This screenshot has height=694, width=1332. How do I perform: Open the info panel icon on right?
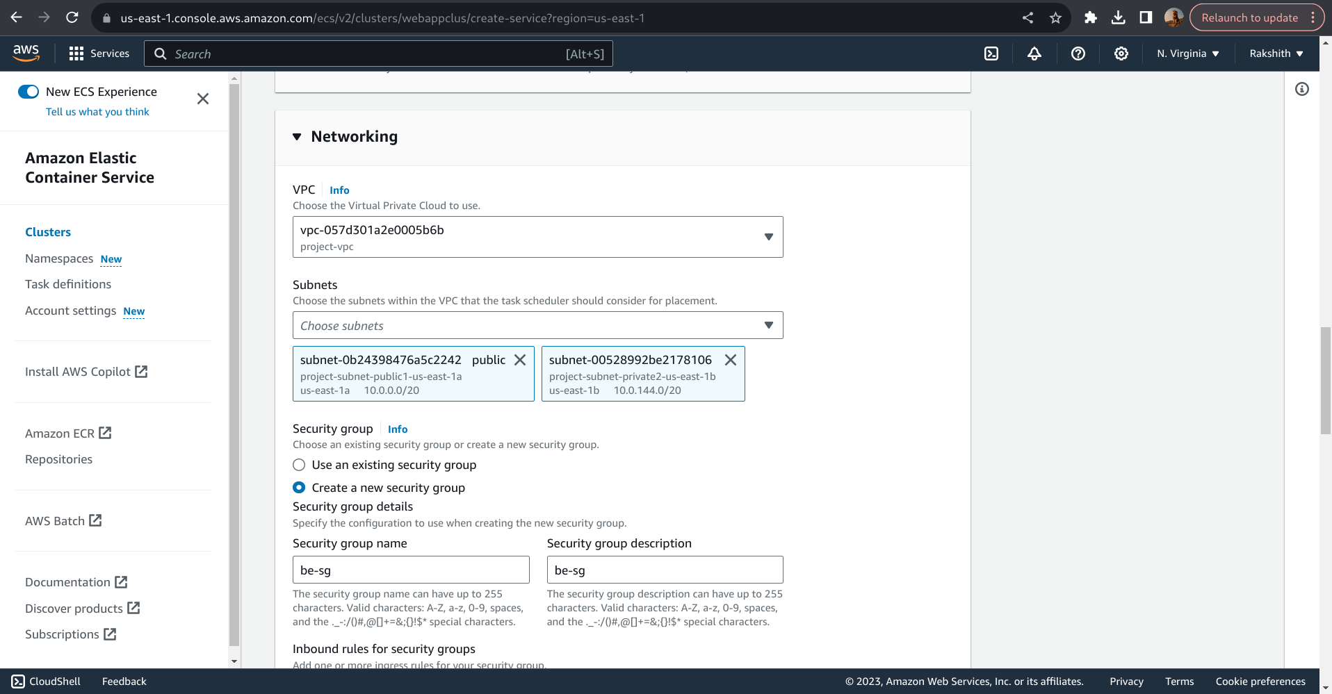pos(1302,89)
